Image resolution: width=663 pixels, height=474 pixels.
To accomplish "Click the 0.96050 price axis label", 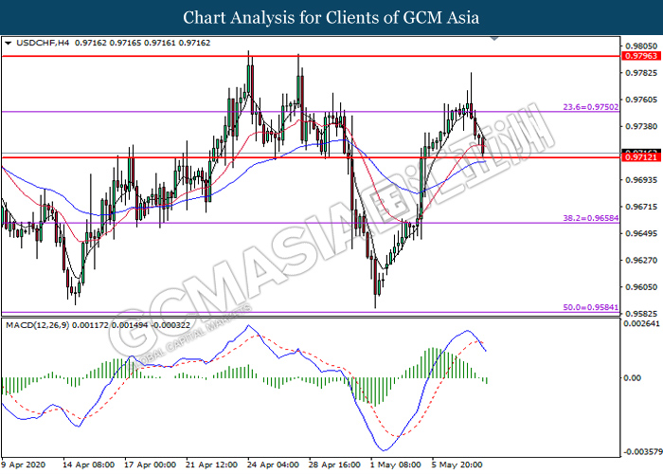I will point(640,287).
